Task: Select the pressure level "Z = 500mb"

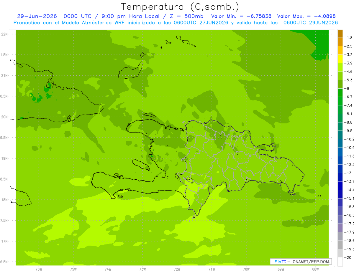Action: click(186, 16)
